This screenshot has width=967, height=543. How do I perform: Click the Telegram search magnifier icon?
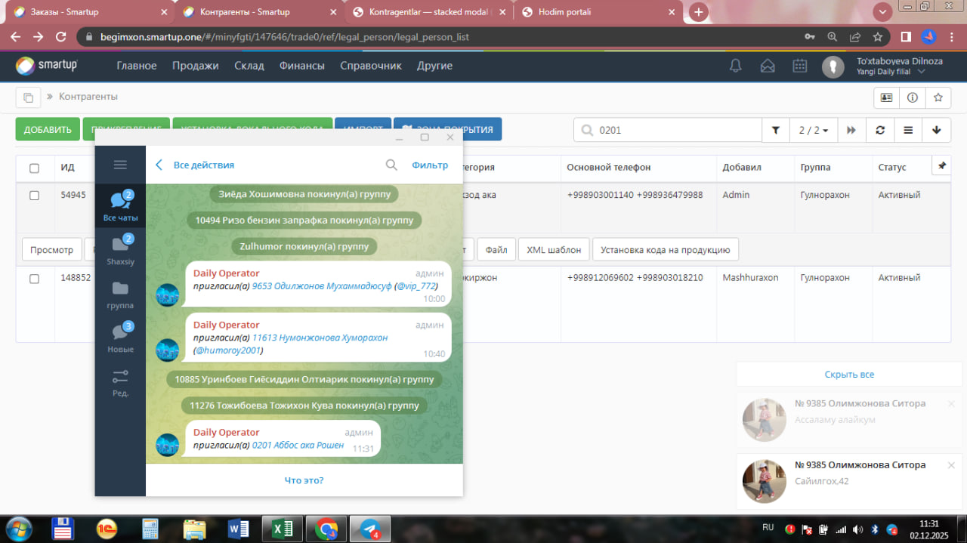point(391,165)
